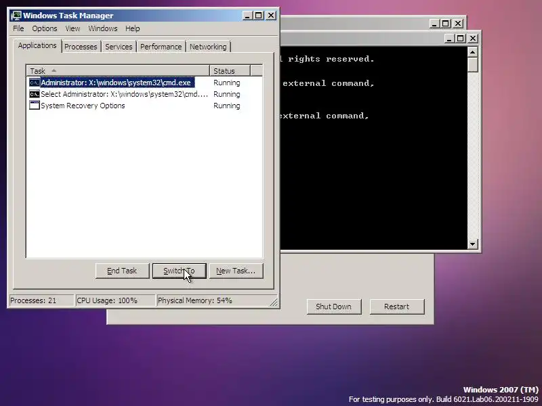Click the System Recovery Options window icon
The width and height of the screenshot is (542, 406).
point(35,106)
